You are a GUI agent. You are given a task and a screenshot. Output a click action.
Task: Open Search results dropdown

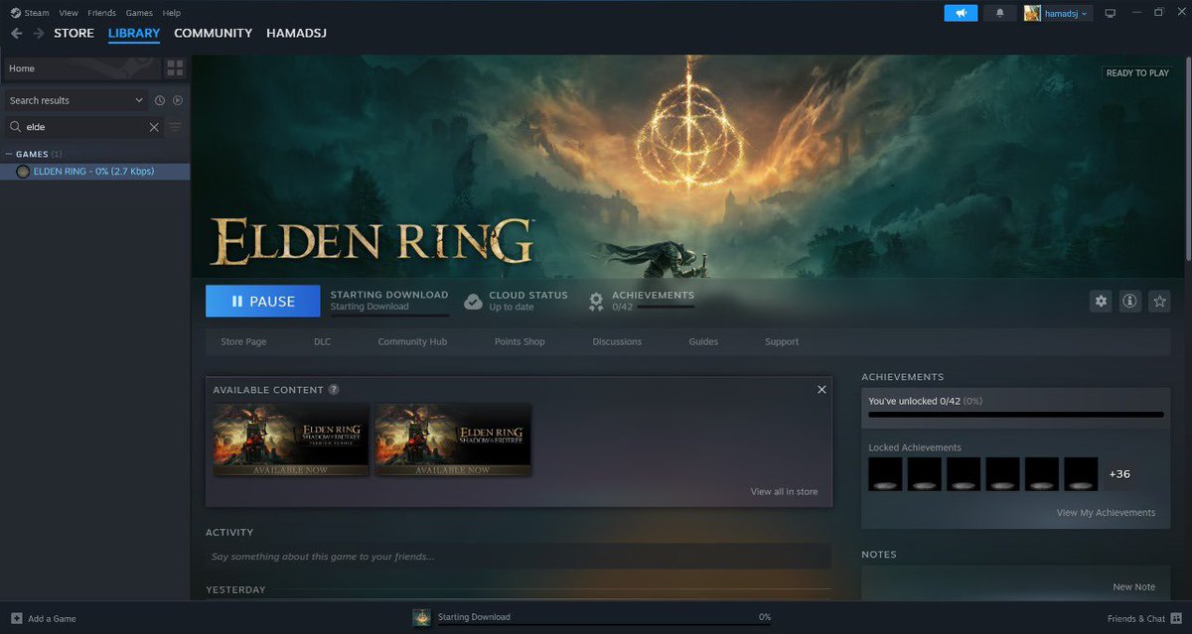76,100
